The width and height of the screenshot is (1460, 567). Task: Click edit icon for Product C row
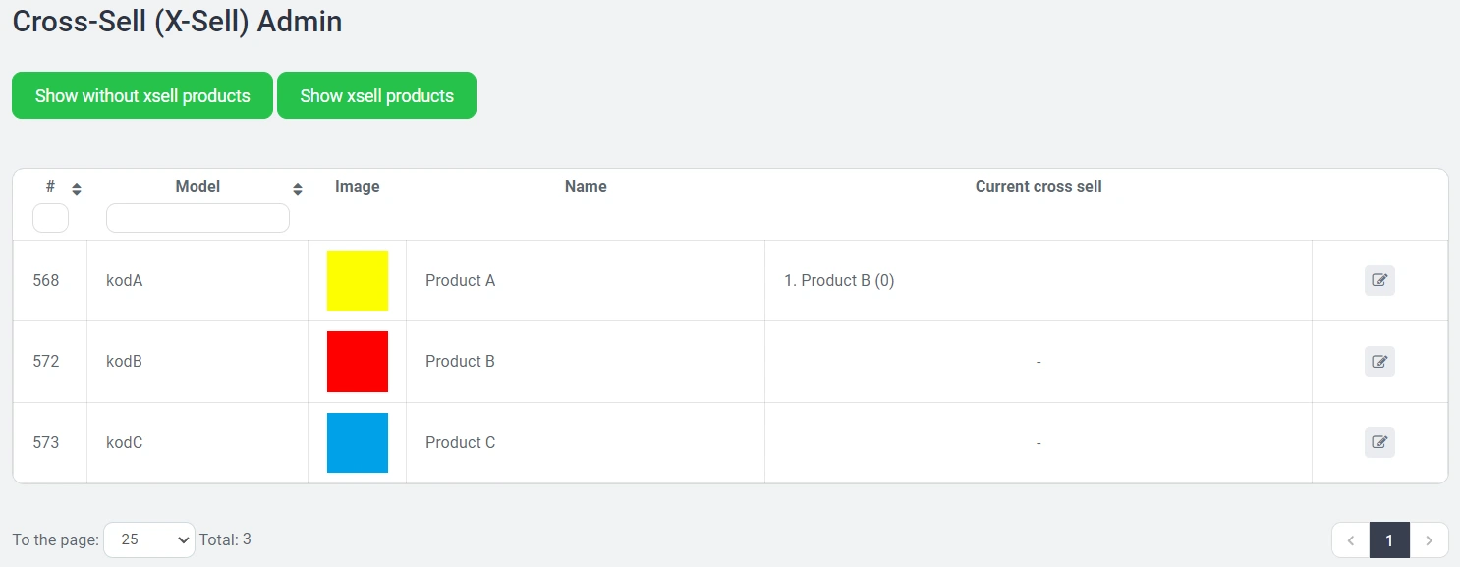tap(1379, 442)
